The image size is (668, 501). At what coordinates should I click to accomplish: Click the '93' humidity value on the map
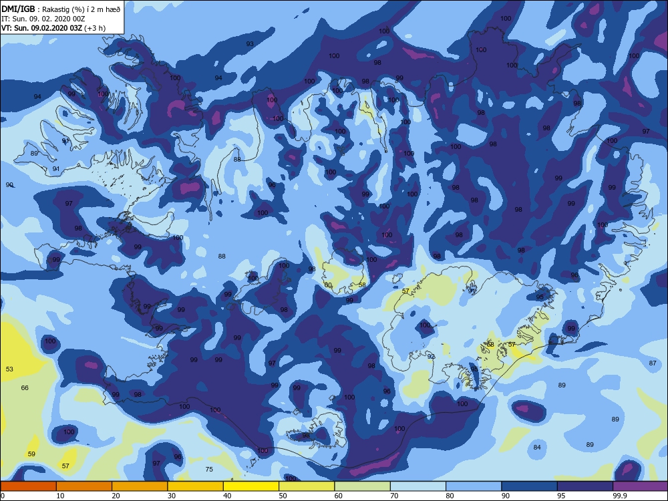pyautogui.click(x=250, y=44)
